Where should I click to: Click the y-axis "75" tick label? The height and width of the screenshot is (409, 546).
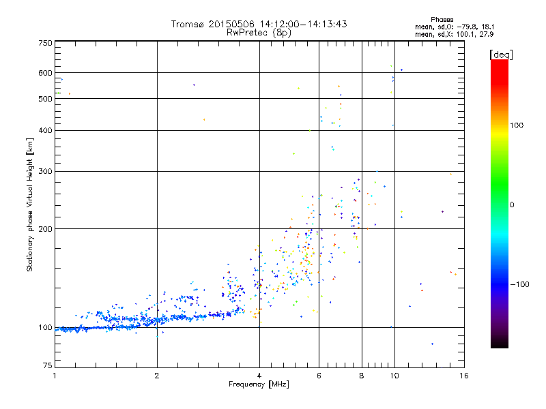point(48,365)
